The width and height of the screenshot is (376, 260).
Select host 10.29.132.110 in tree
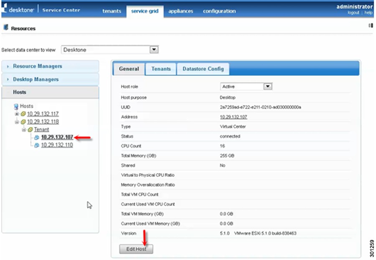point(57,145)
